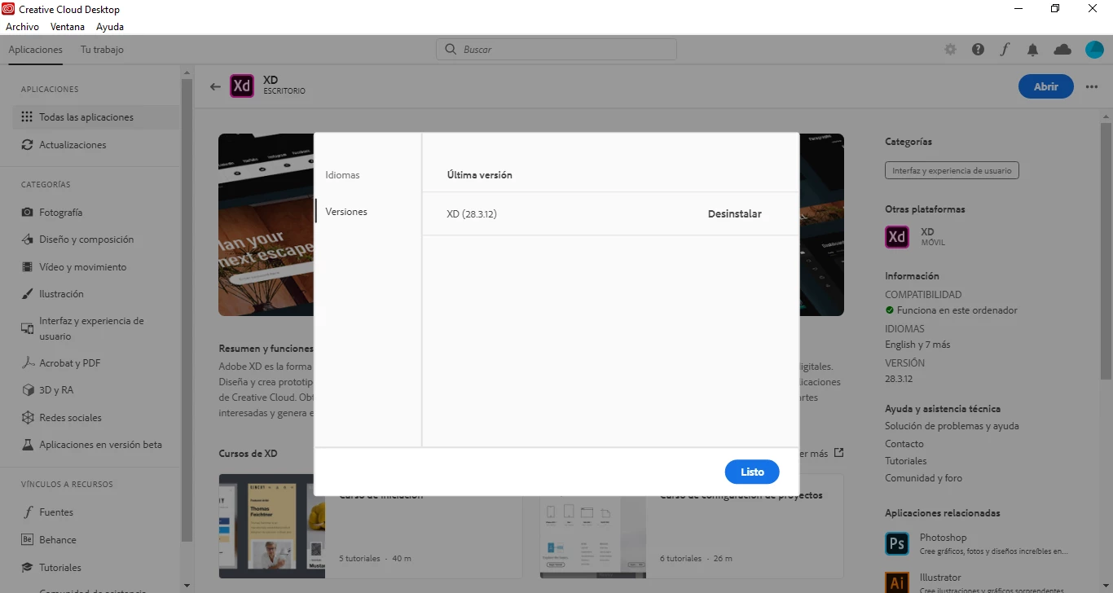1113x593 pixels.
Task: Open the Contacto link
Action: coord(904,444)
